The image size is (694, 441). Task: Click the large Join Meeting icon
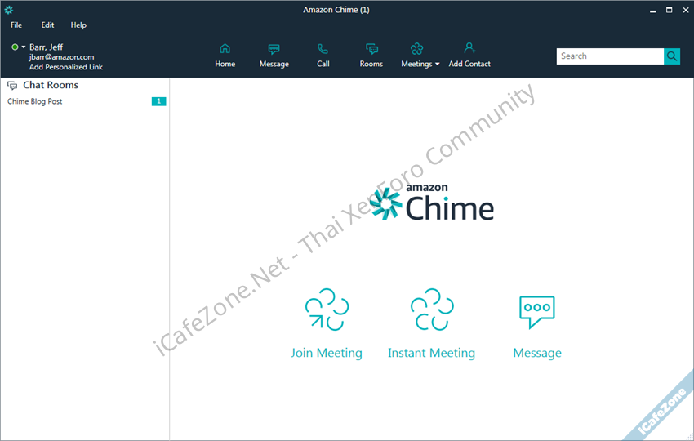tap(327, 310)
